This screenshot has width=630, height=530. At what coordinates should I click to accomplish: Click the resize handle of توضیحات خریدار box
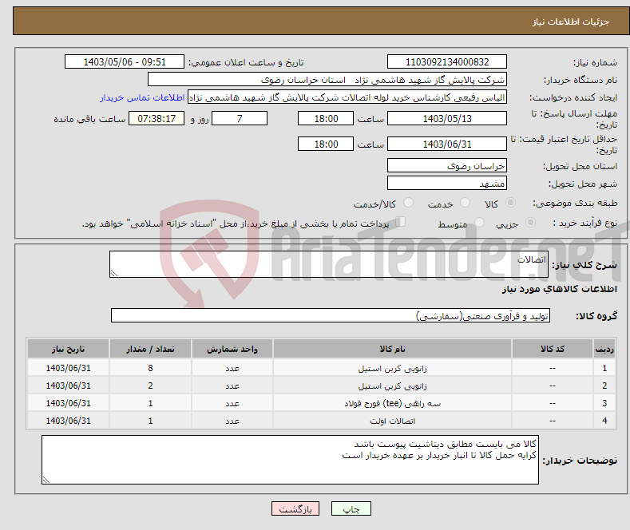click(x=46, y=480)
